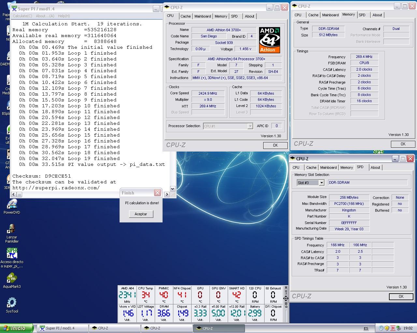Select the Cache tab in SPD window

point(311,167)
